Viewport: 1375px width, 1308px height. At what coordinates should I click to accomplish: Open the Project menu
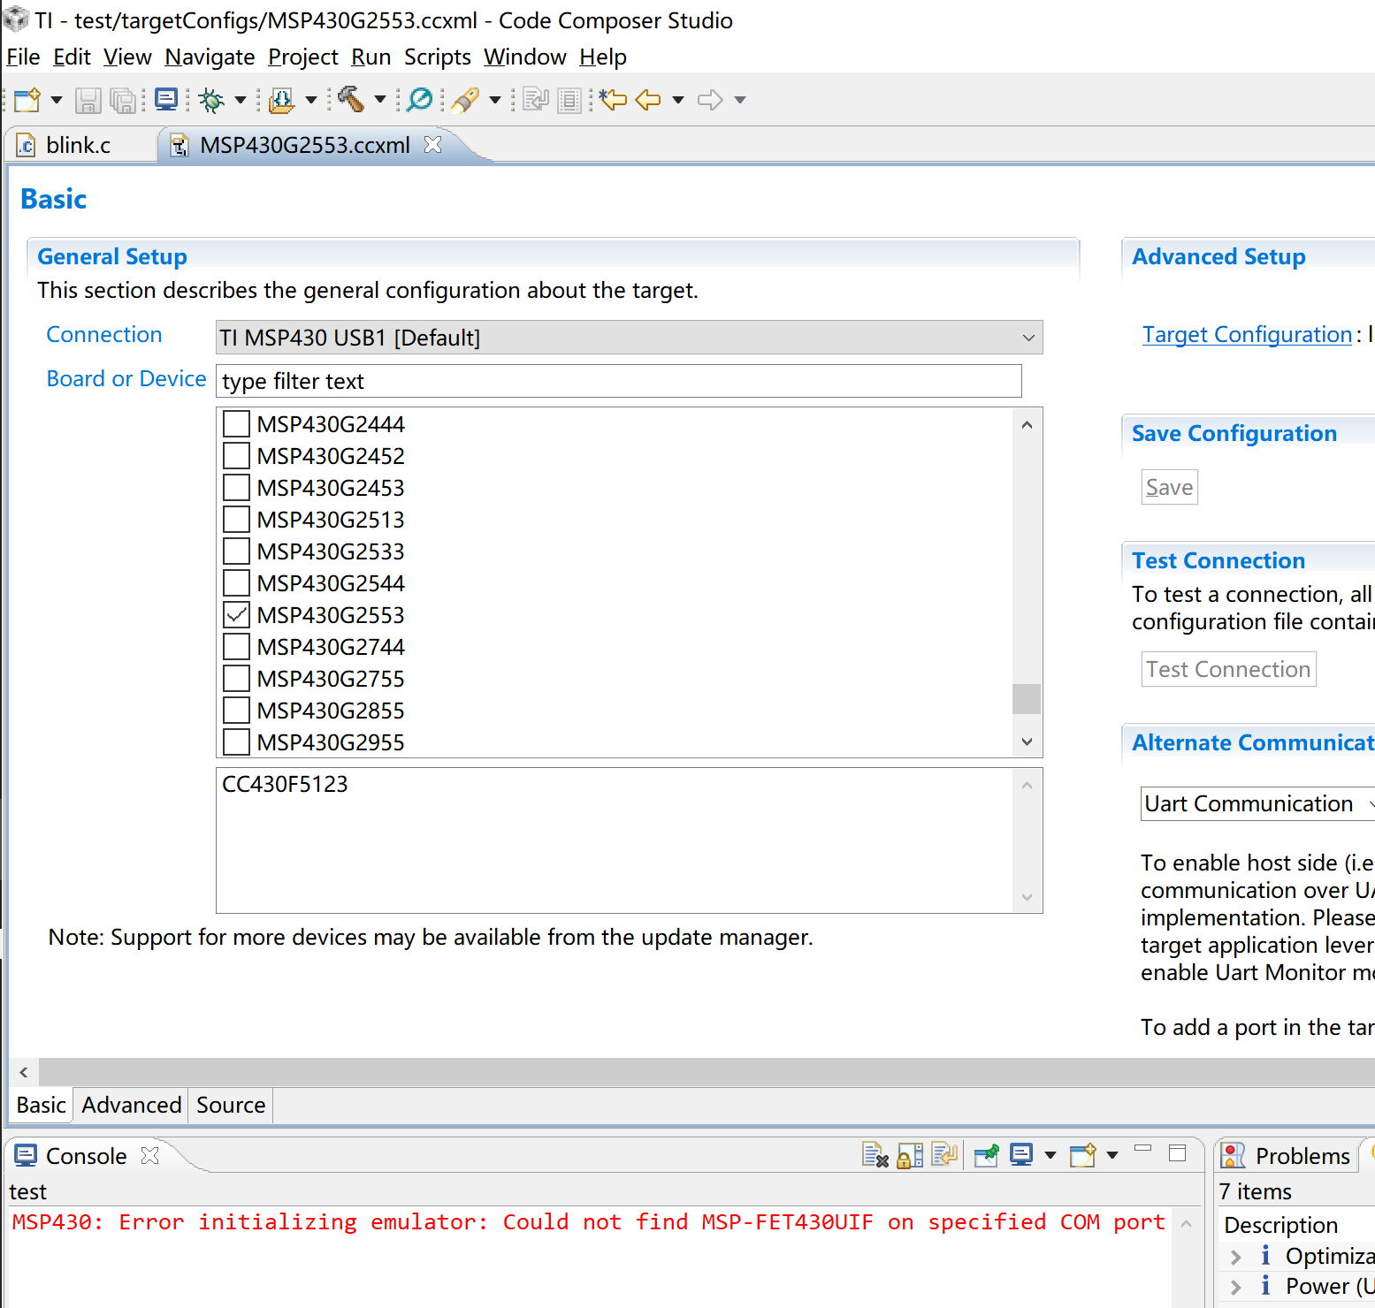(x=302, y=57)
